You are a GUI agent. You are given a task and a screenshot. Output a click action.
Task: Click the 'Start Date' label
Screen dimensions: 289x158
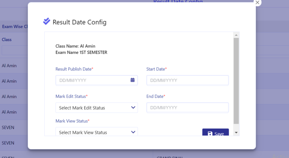155,69
